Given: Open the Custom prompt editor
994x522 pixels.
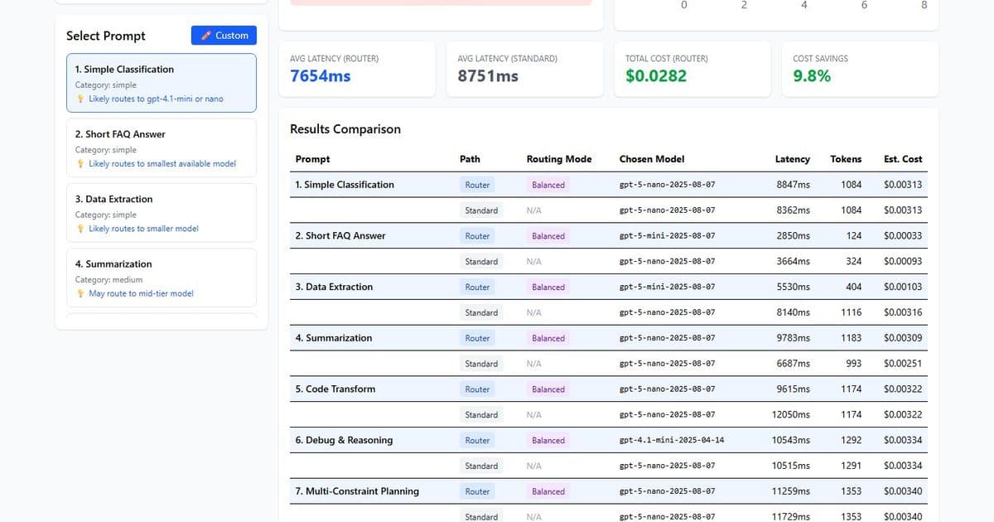Looking at the screenshot, I should tap(224, 35).
